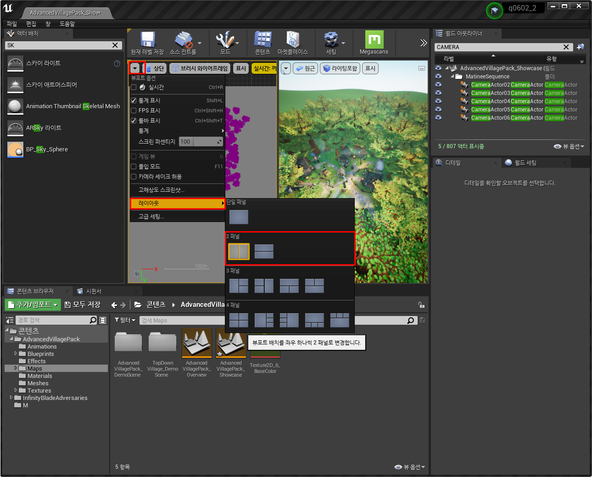
Task: Click the add folder icon in World Outliner
Action: pos(581,47)
